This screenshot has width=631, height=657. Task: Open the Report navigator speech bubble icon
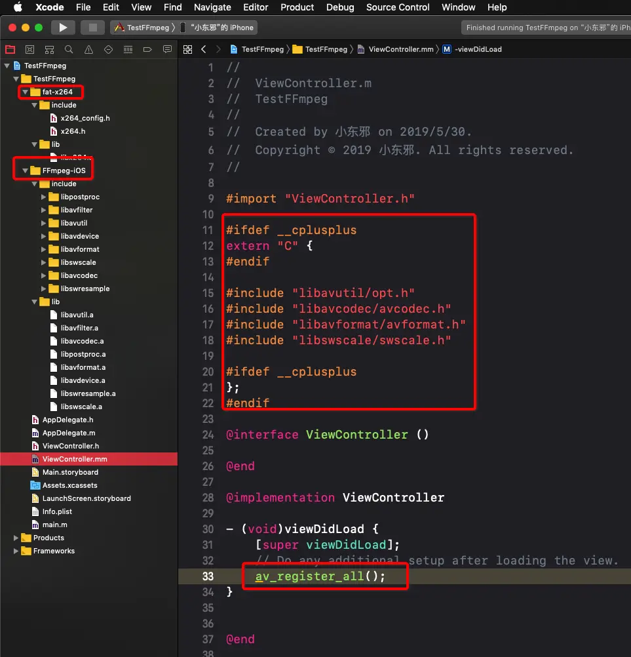click(x=167, y=49)
